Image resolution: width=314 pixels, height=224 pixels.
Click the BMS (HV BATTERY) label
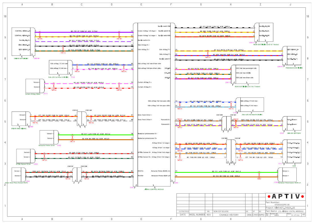click(294, 133)
